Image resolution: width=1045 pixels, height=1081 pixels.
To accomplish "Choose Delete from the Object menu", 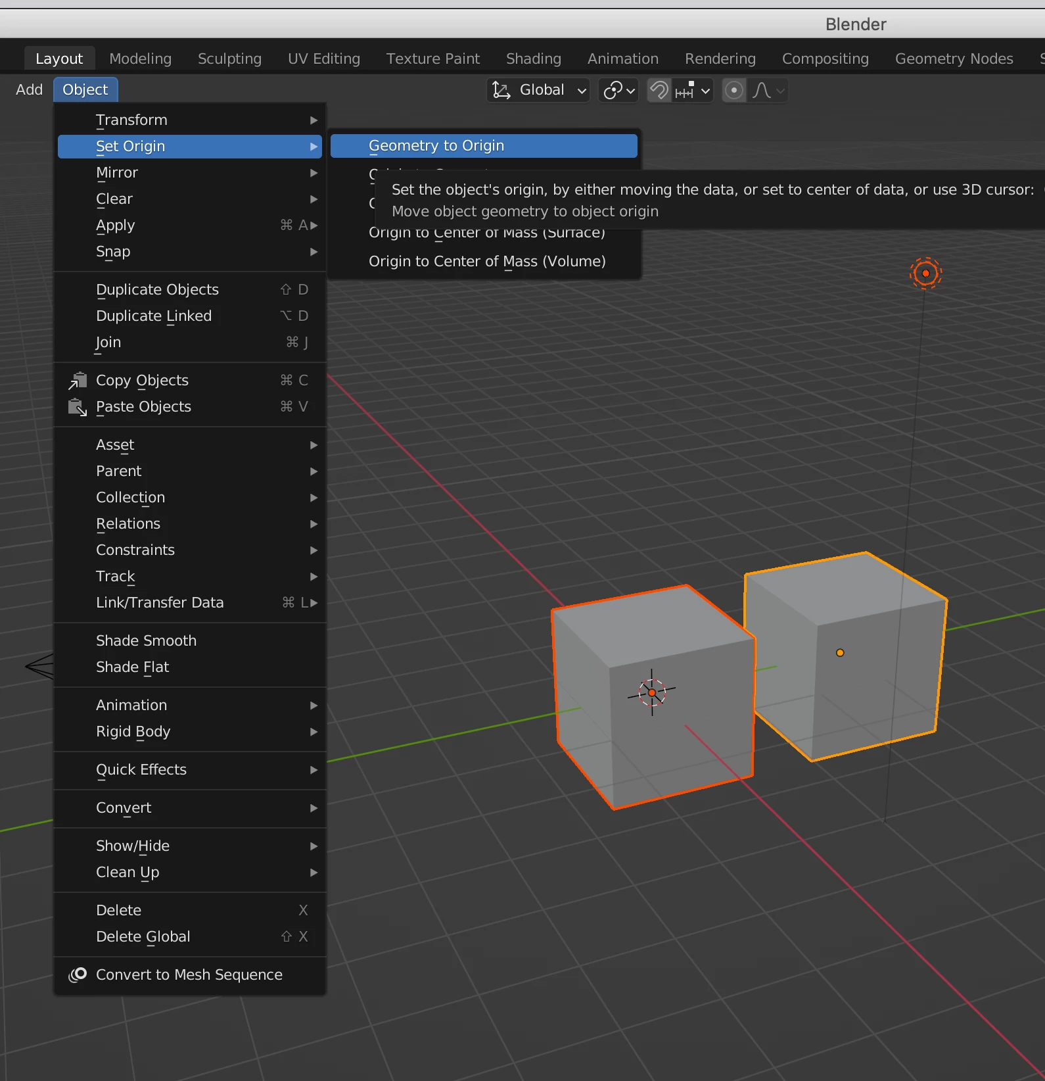I will tap(189, 911).
